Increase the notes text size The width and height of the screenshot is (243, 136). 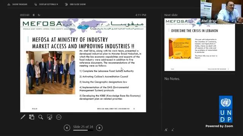coord(166,130)
